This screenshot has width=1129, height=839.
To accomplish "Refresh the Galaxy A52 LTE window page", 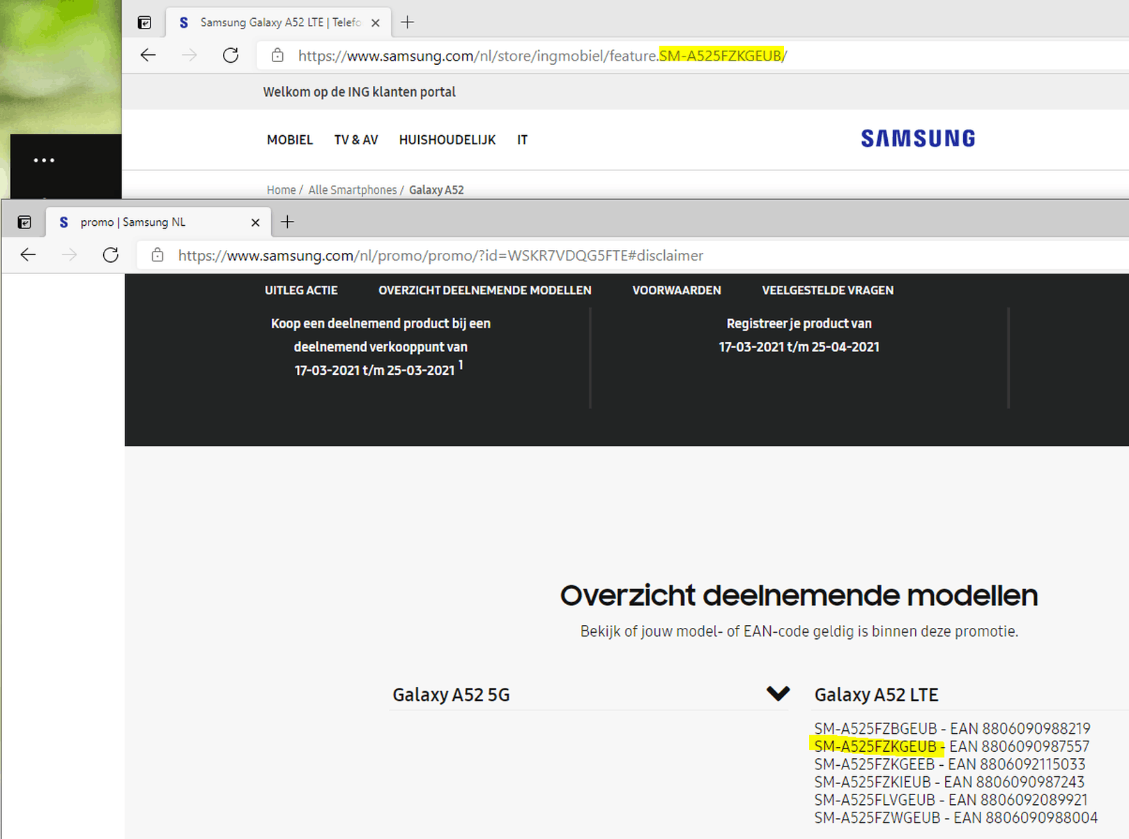I will click(231, 55).
